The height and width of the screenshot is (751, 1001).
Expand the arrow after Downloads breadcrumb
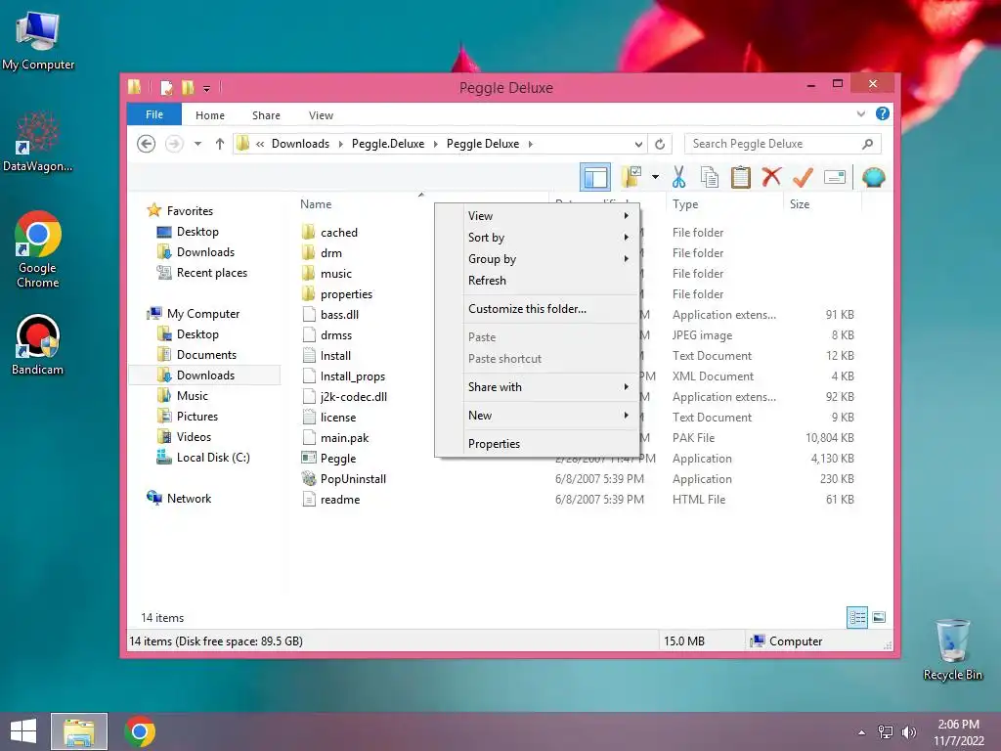point(340,144)
